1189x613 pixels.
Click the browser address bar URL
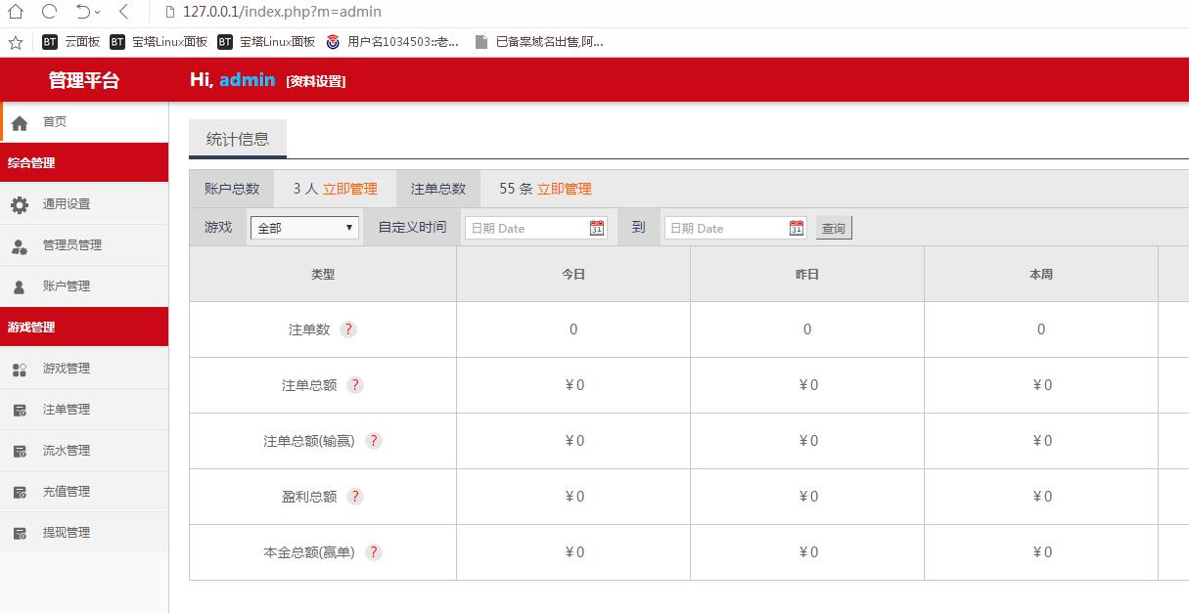282,12
